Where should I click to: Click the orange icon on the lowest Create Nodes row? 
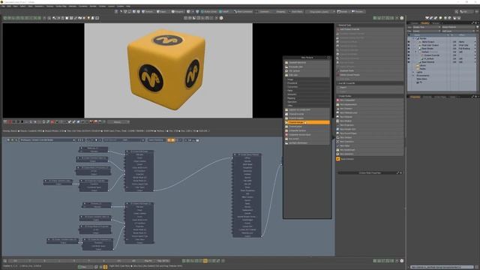click(x=338, y=159)
